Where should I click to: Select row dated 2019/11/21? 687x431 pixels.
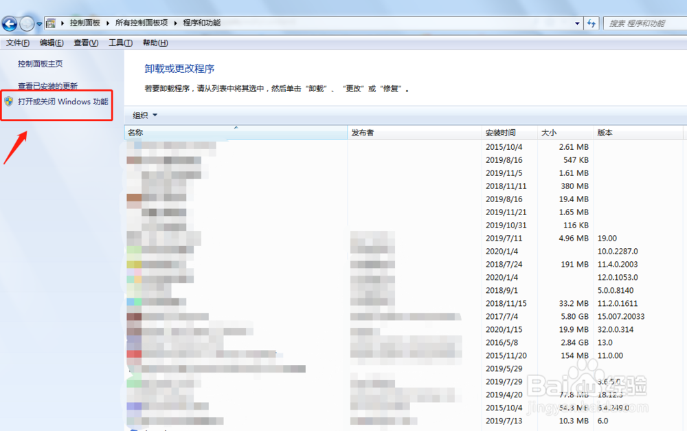click(x=405, y=212)
